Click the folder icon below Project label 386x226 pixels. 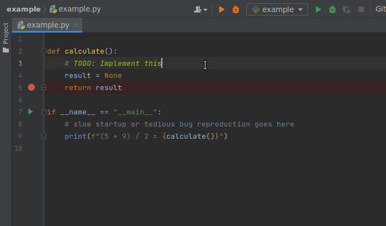[6, 50]
